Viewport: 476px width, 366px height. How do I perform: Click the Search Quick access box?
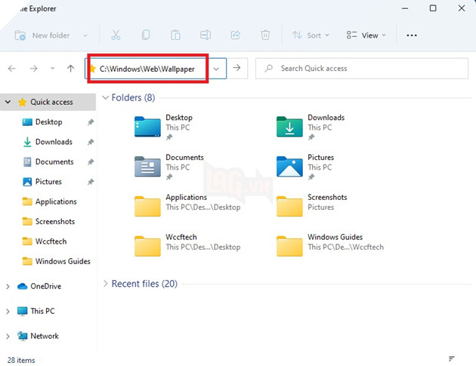[362, 69]
